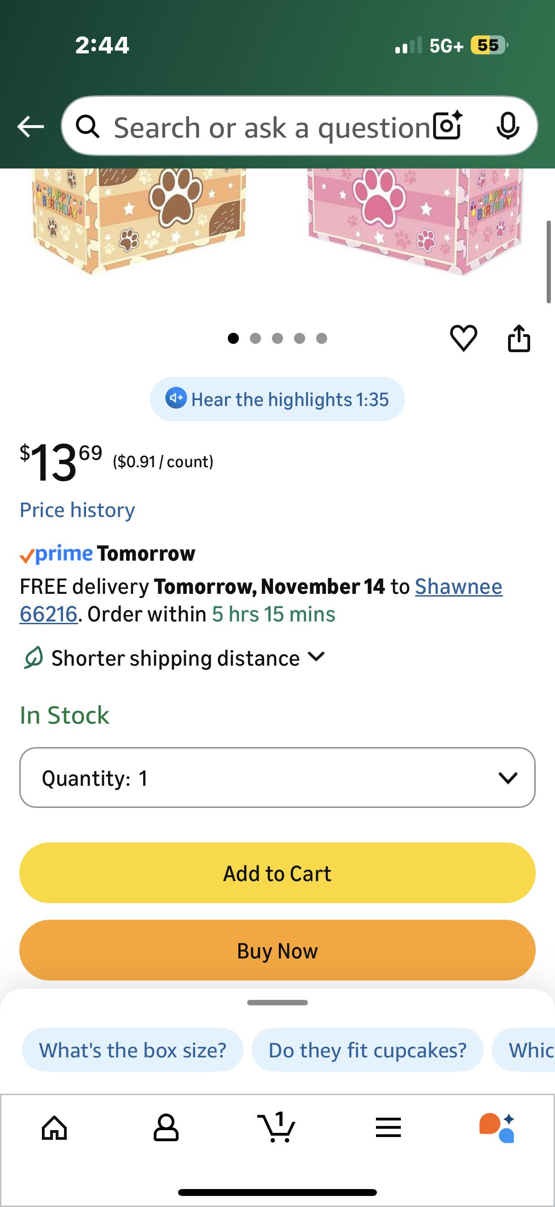Tap the microphone voice search icon
This screenshot has height=1207, width=555.
pos(507,126)
